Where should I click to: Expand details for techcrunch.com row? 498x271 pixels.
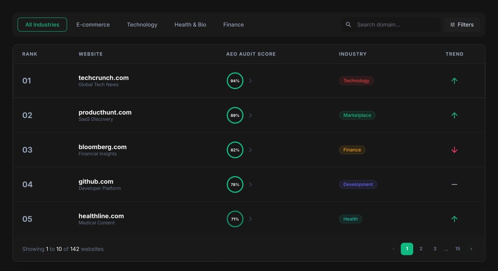click(x=250, y=80)
